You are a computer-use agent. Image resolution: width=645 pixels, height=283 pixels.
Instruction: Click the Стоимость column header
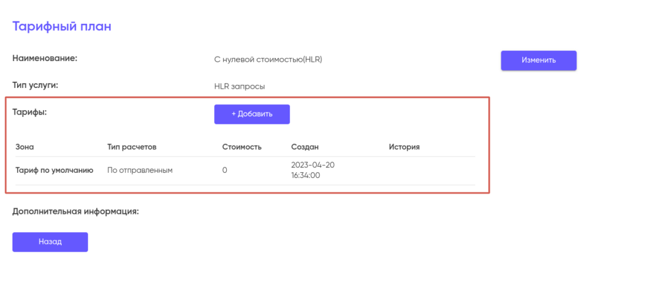(242, 147)
